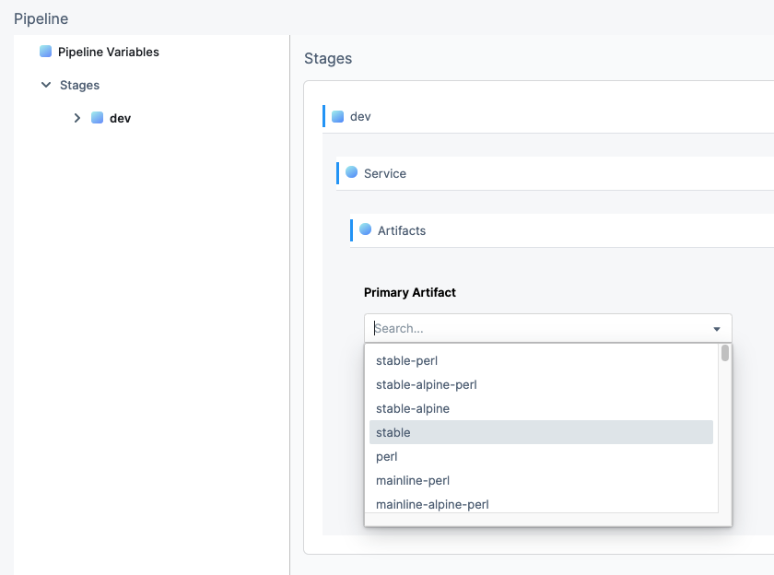Click the Artifacts circle icon
The height and width of the screenshot is (575, 774).
click(x=365, y=229)
